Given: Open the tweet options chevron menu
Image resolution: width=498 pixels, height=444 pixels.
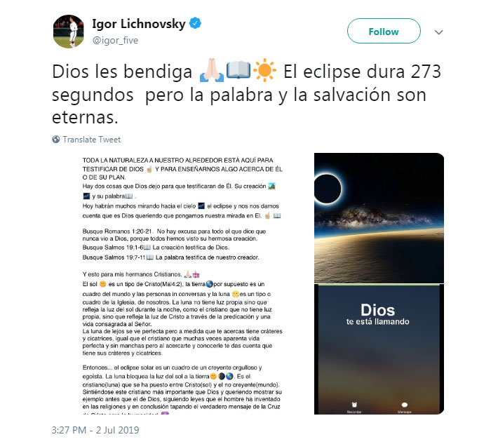Looking at the screenshot, I should (438, 32).
